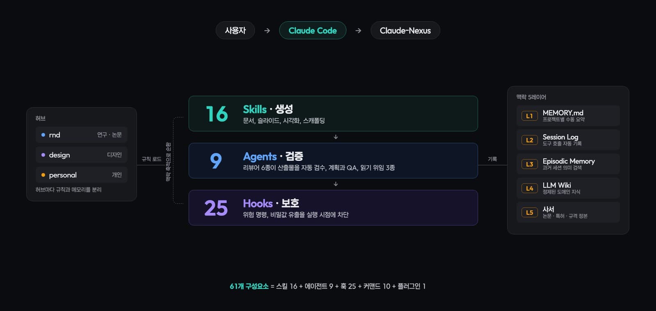Select the Claude-Nexus pill
Screen dimensions: 656x311
[x=405, y=30]
